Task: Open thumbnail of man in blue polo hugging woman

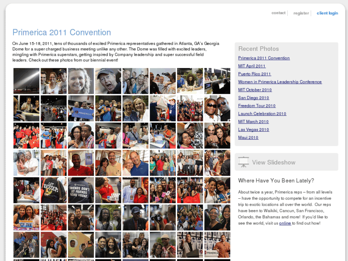Action: point(135,163)
